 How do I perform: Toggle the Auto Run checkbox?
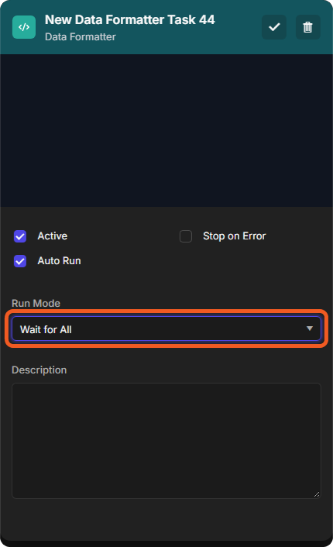tap(20, 261)
